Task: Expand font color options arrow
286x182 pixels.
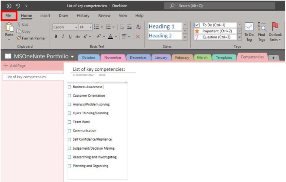Action: tap(116, 36)
